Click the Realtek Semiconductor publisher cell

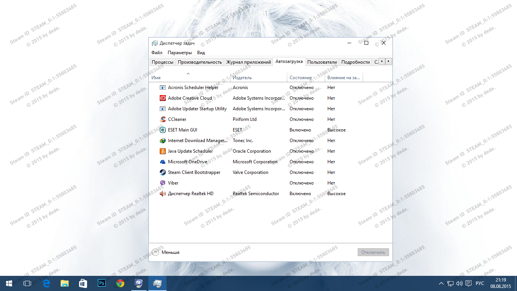tap(256, 194)
